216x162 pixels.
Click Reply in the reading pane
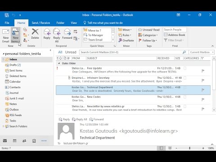(x=64, y=119)
